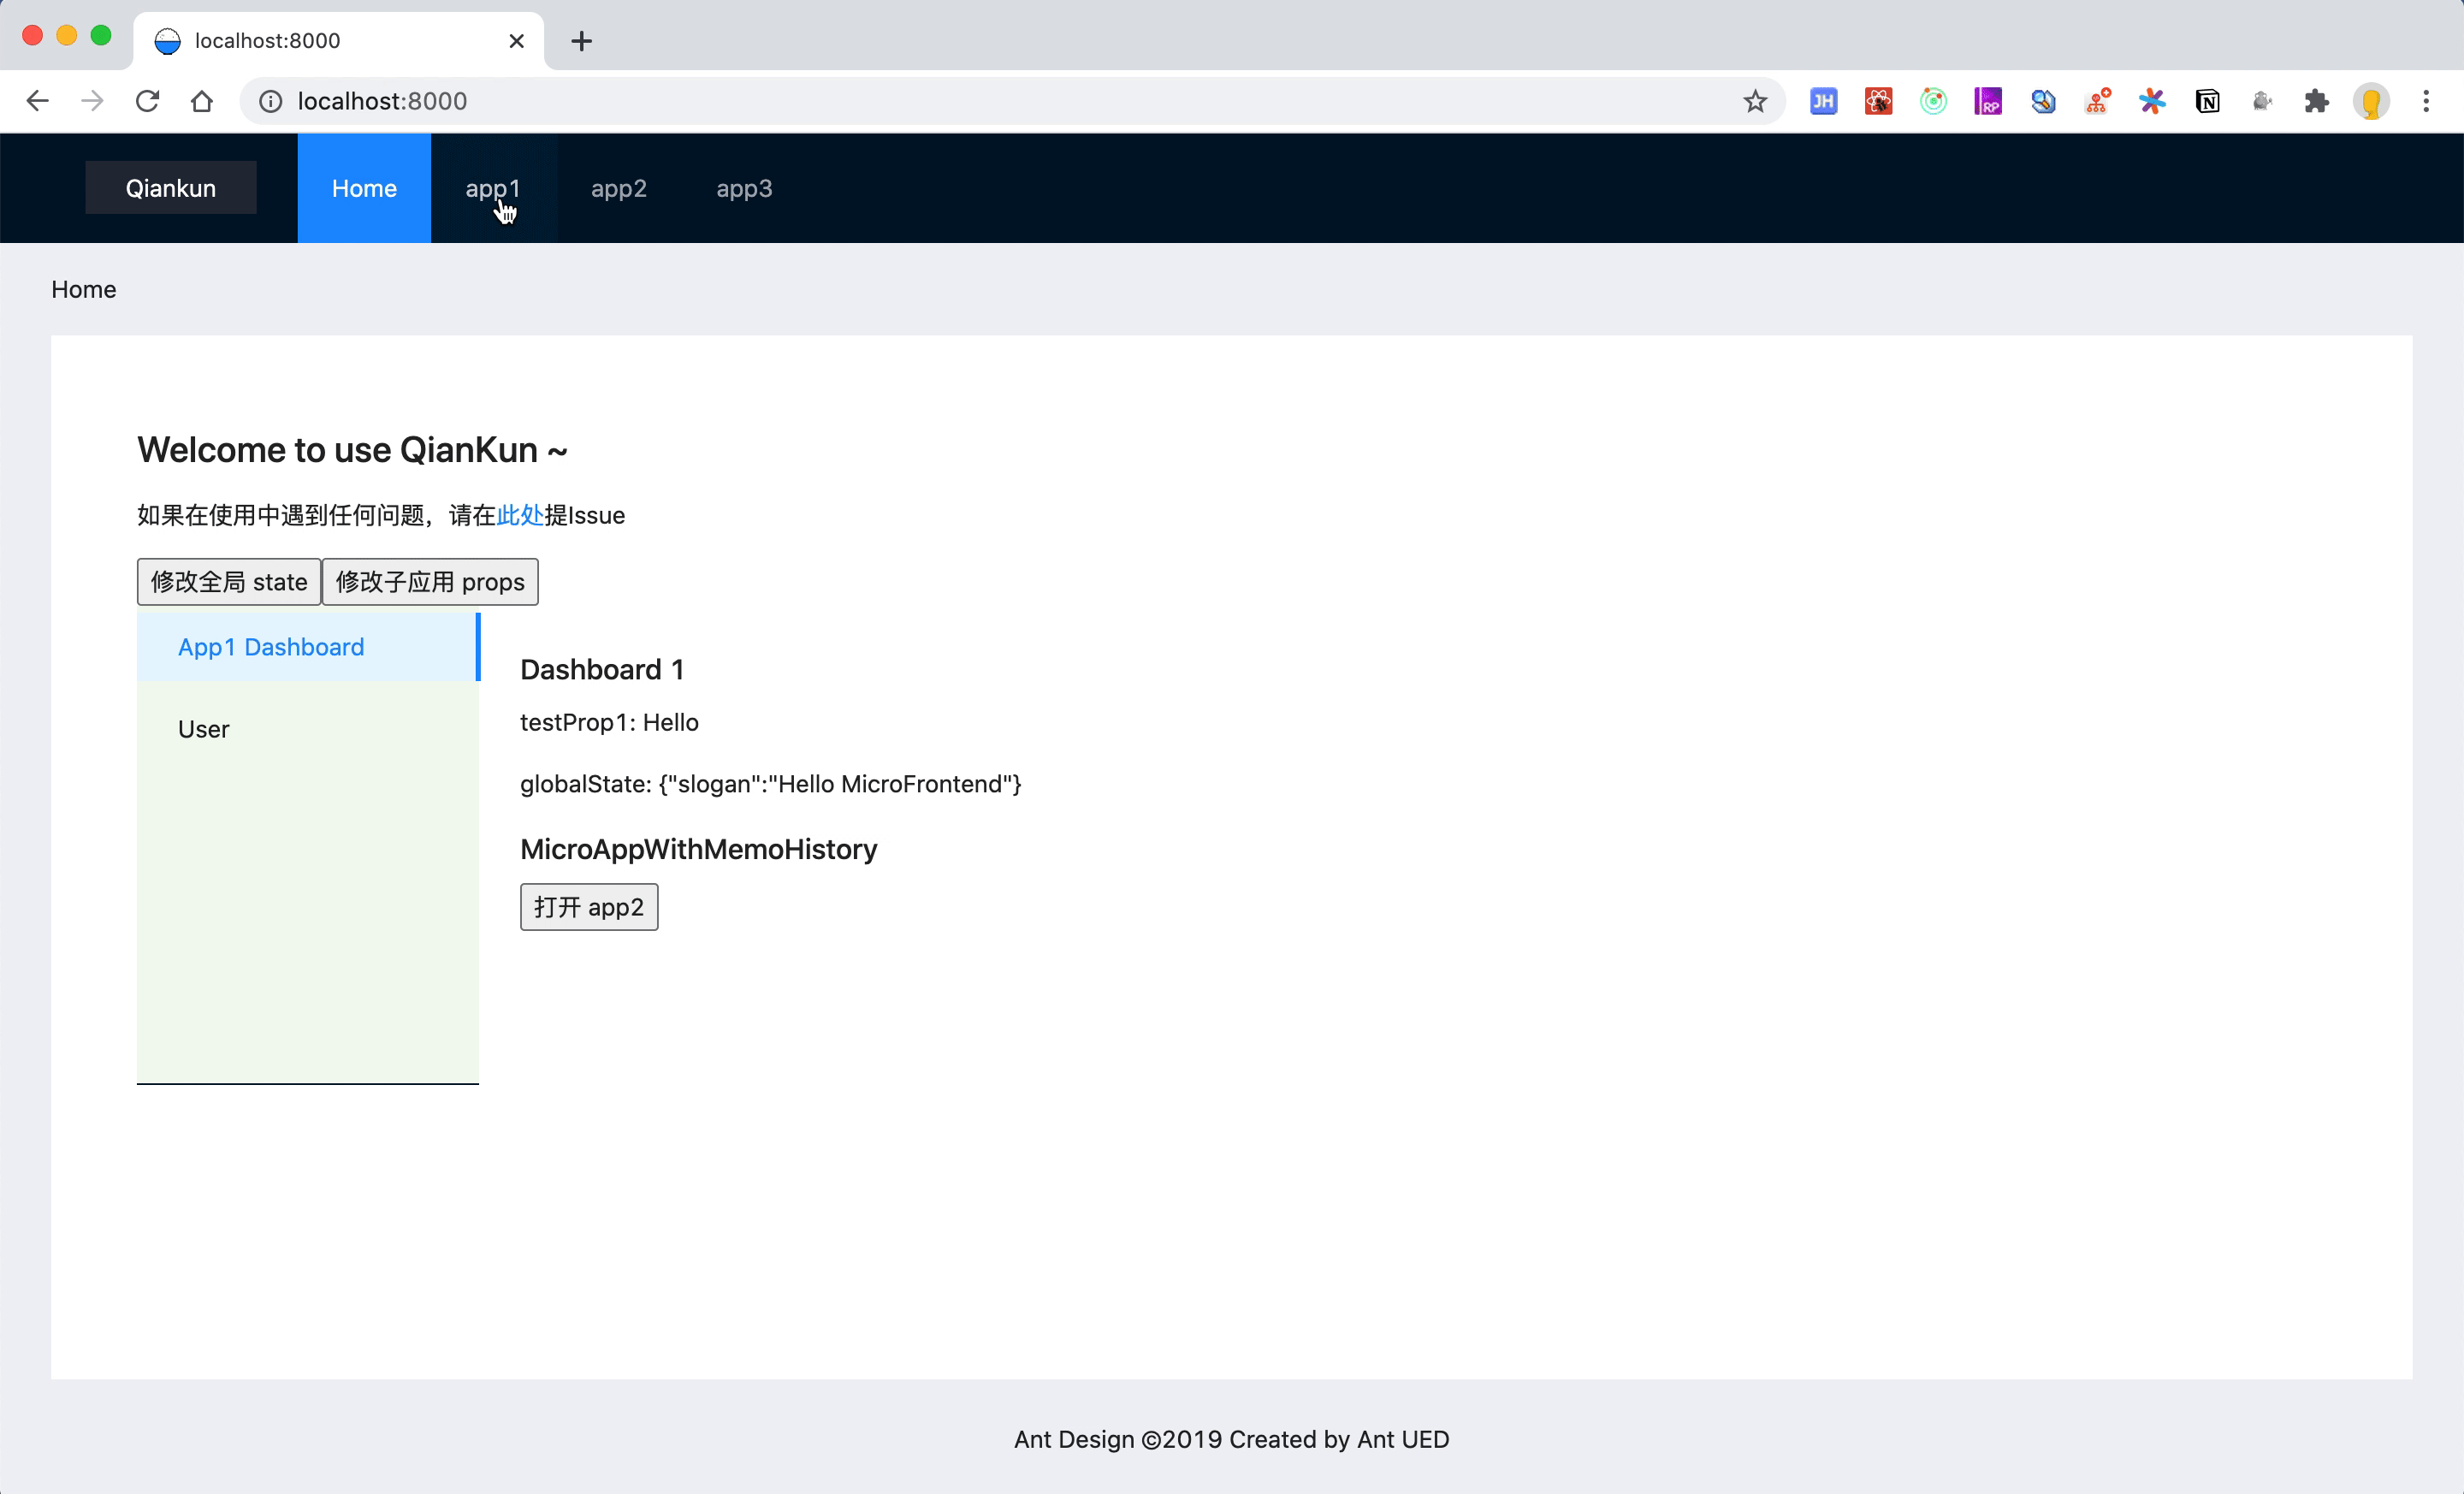Bookmark this page with the star icon

click(x=1754, y=101)
